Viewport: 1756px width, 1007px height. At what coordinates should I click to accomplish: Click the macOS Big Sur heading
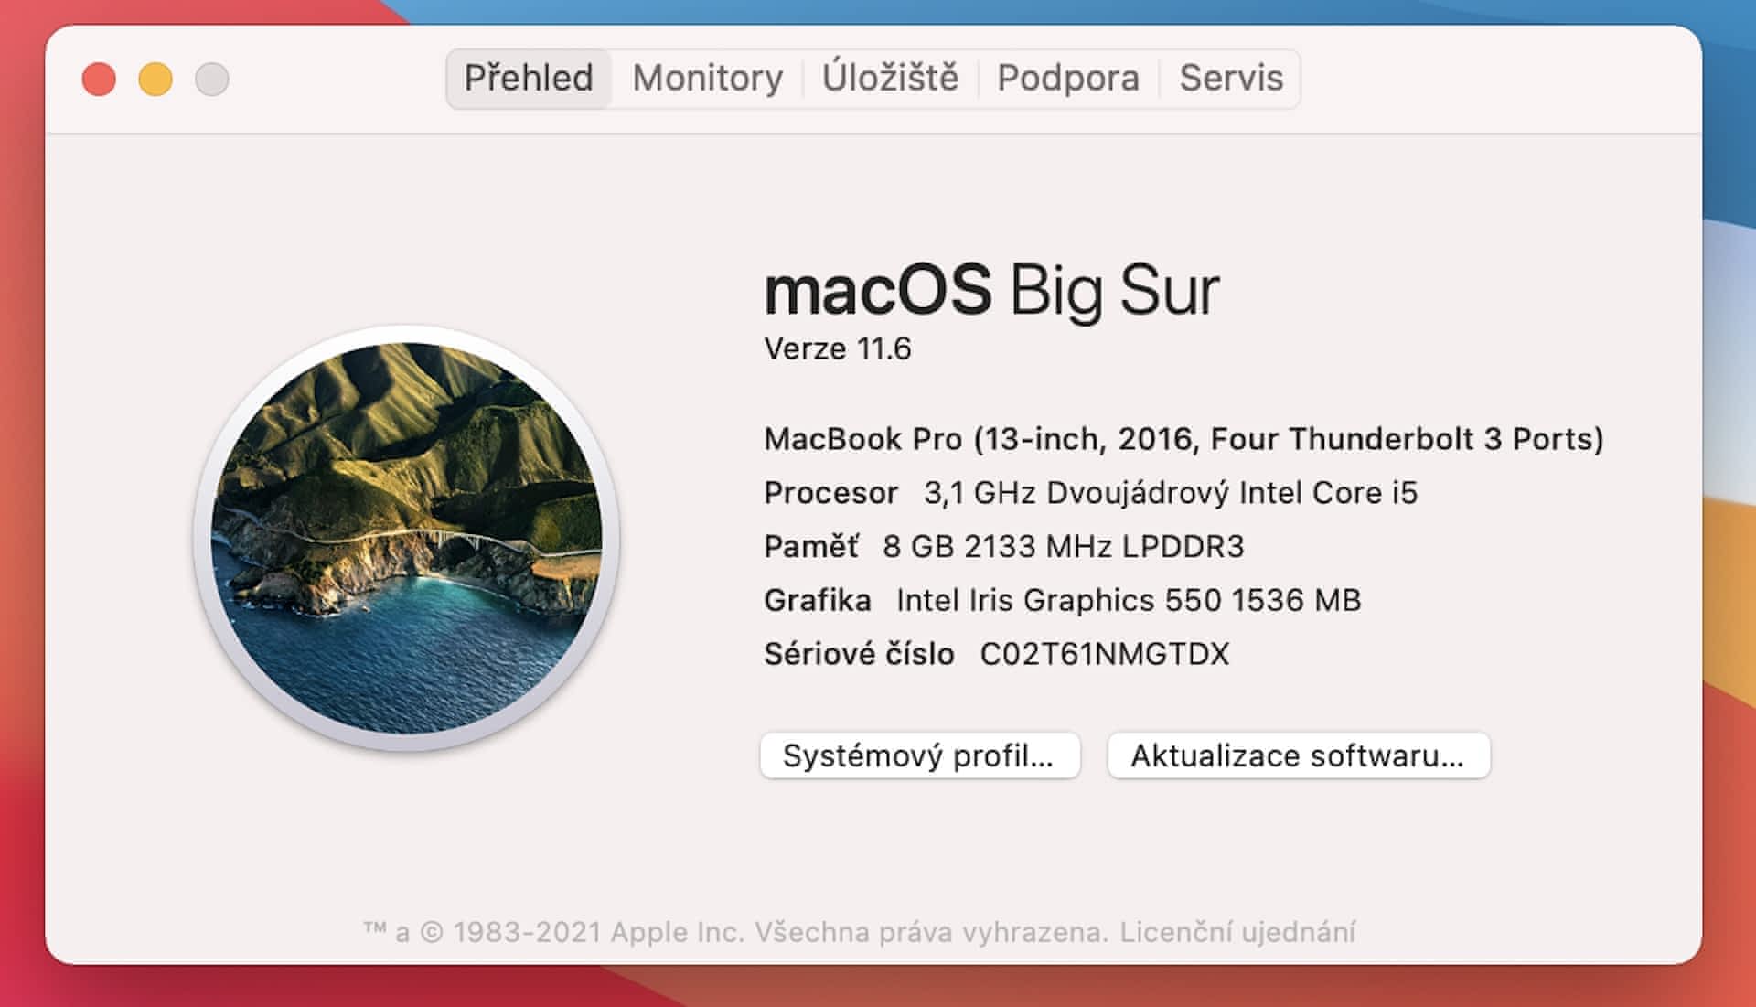(990, 291)
